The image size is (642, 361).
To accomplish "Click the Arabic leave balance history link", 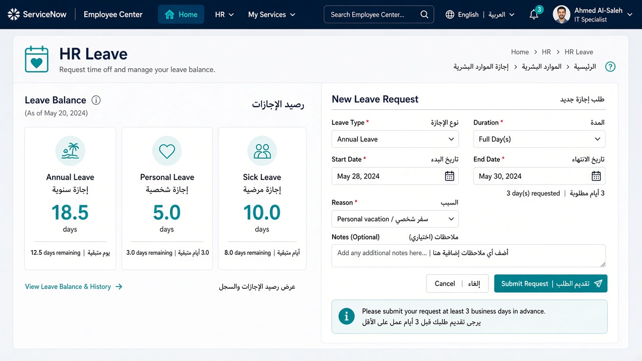I will [x=257, y=287].
